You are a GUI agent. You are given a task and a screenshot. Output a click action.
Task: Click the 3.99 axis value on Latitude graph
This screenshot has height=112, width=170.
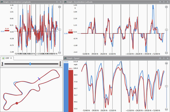point(75,5)
